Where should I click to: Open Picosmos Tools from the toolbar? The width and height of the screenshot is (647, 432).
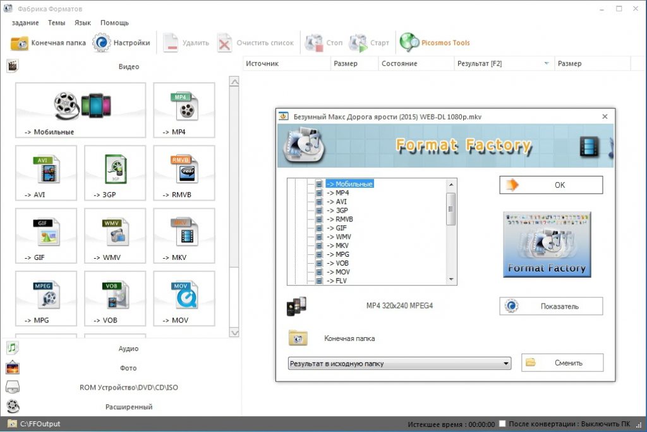(x=435, y=42)
